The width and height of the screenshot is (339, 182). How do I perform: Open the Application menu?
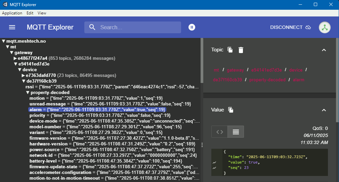click(x=12, y=13)
